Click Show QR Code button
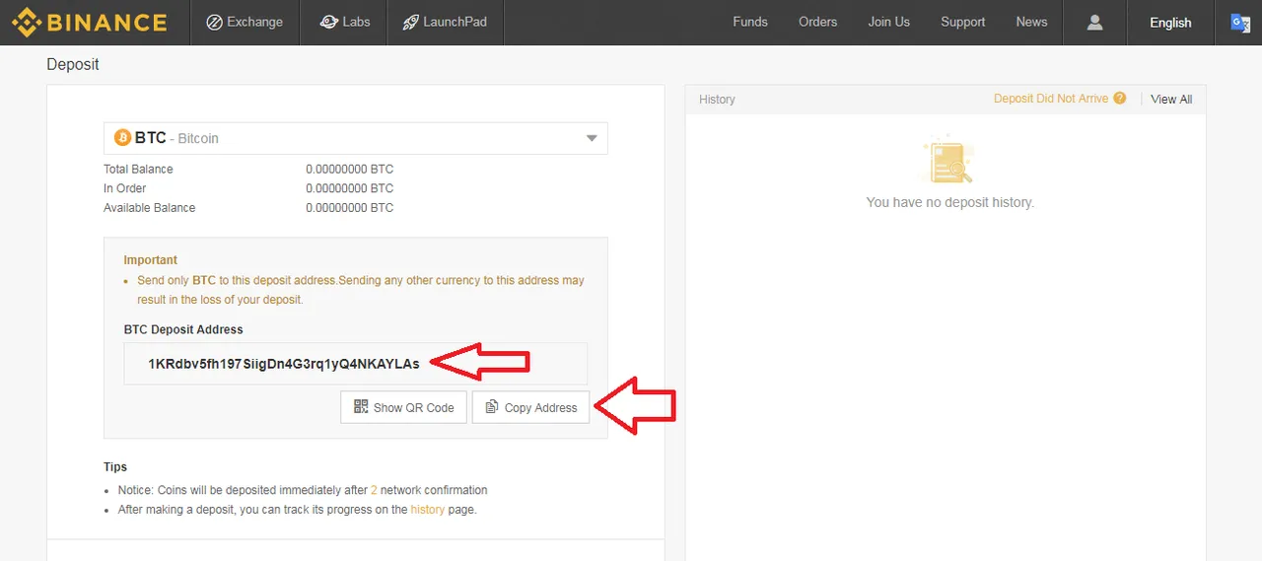 tap(403, 407)
